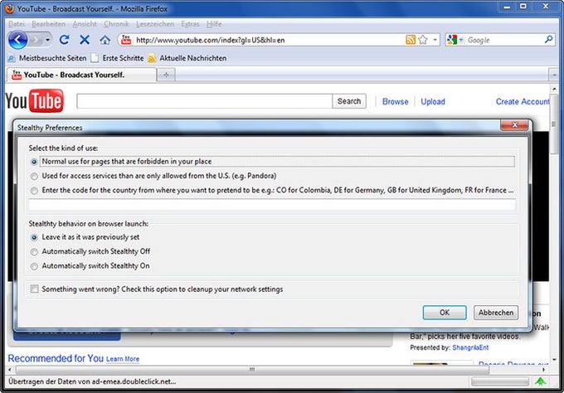The width and height of the screenshot is (564, 393).
Task: Click the magnifier icon in Google search box
Action: pos(548,40)
